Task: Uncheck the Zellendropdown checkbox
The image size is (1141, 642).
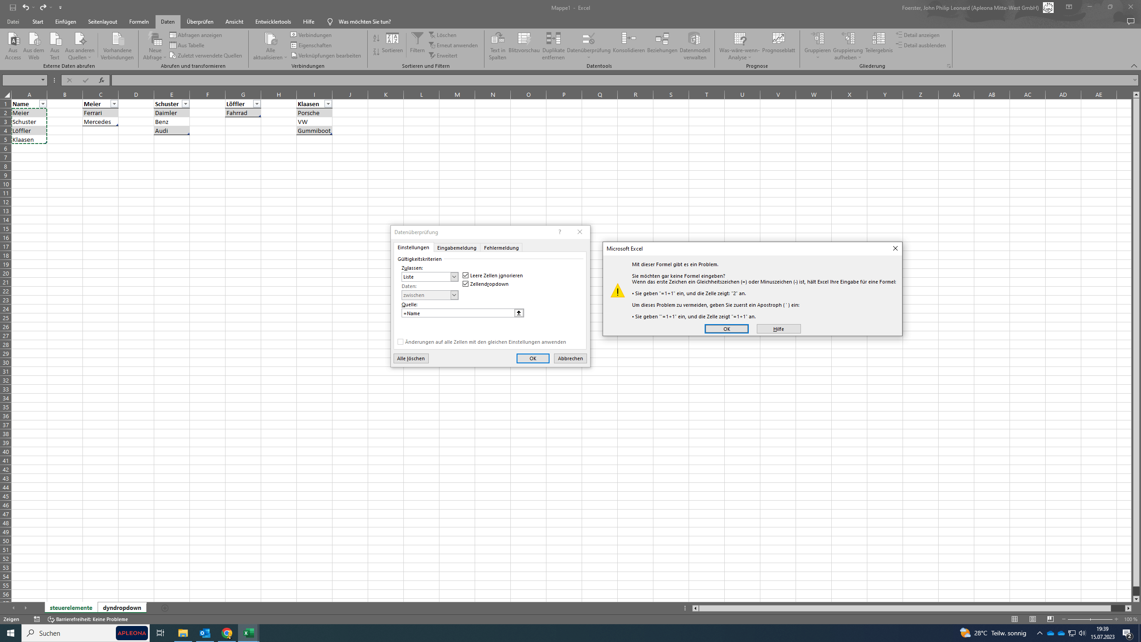Action: [x=466, y=284]
